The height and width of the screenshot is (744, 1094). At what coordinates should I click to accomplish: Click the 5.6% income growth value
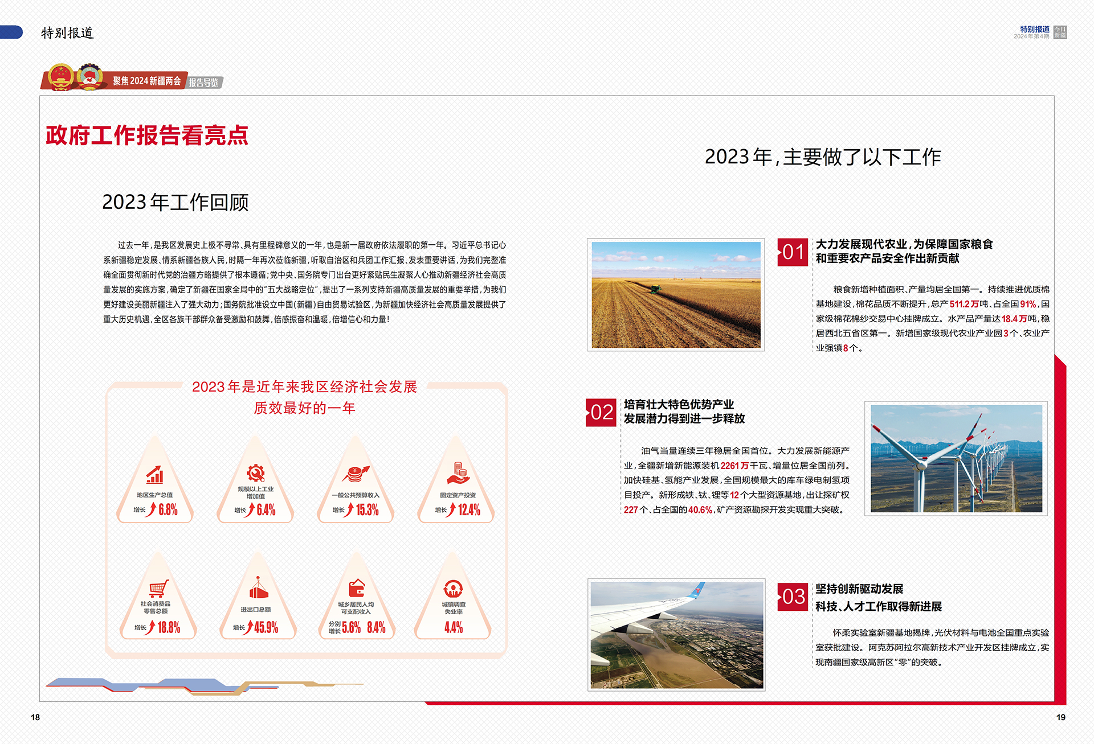[x=352, y=627]
